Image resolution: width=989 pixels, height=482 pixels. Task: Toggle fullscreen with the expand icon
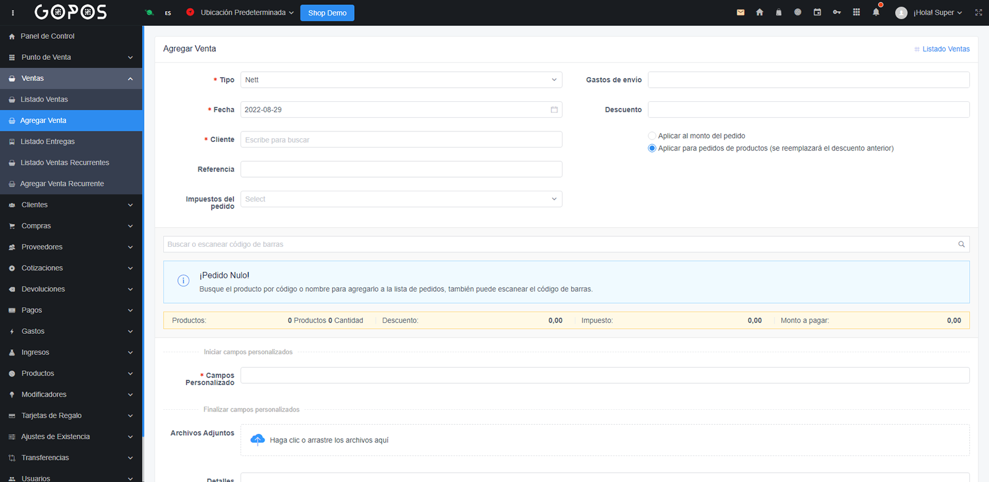978,12
